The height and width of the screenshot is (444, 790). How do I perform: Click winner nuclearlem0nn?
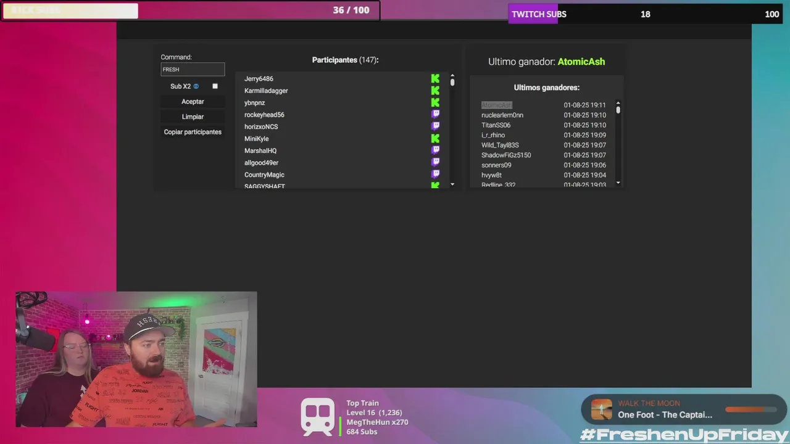click(x=502, y=115)
